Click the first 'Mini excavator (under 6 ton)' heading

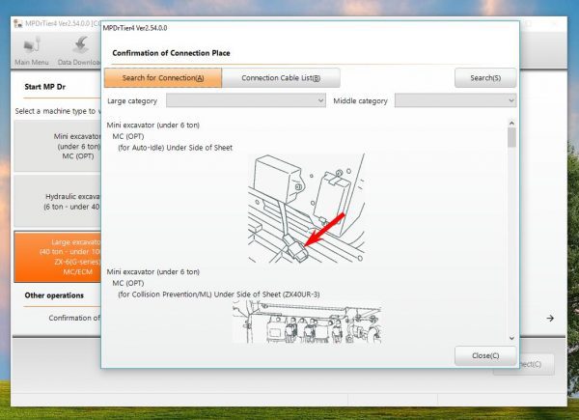coord(152,126)
